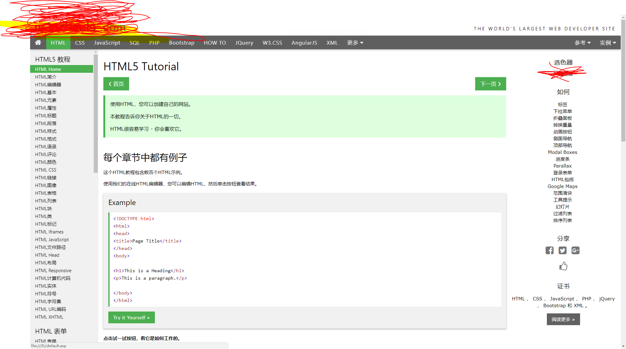
Task: Open HTML Iframes in left sidebar
Action: tap(49, 232)
